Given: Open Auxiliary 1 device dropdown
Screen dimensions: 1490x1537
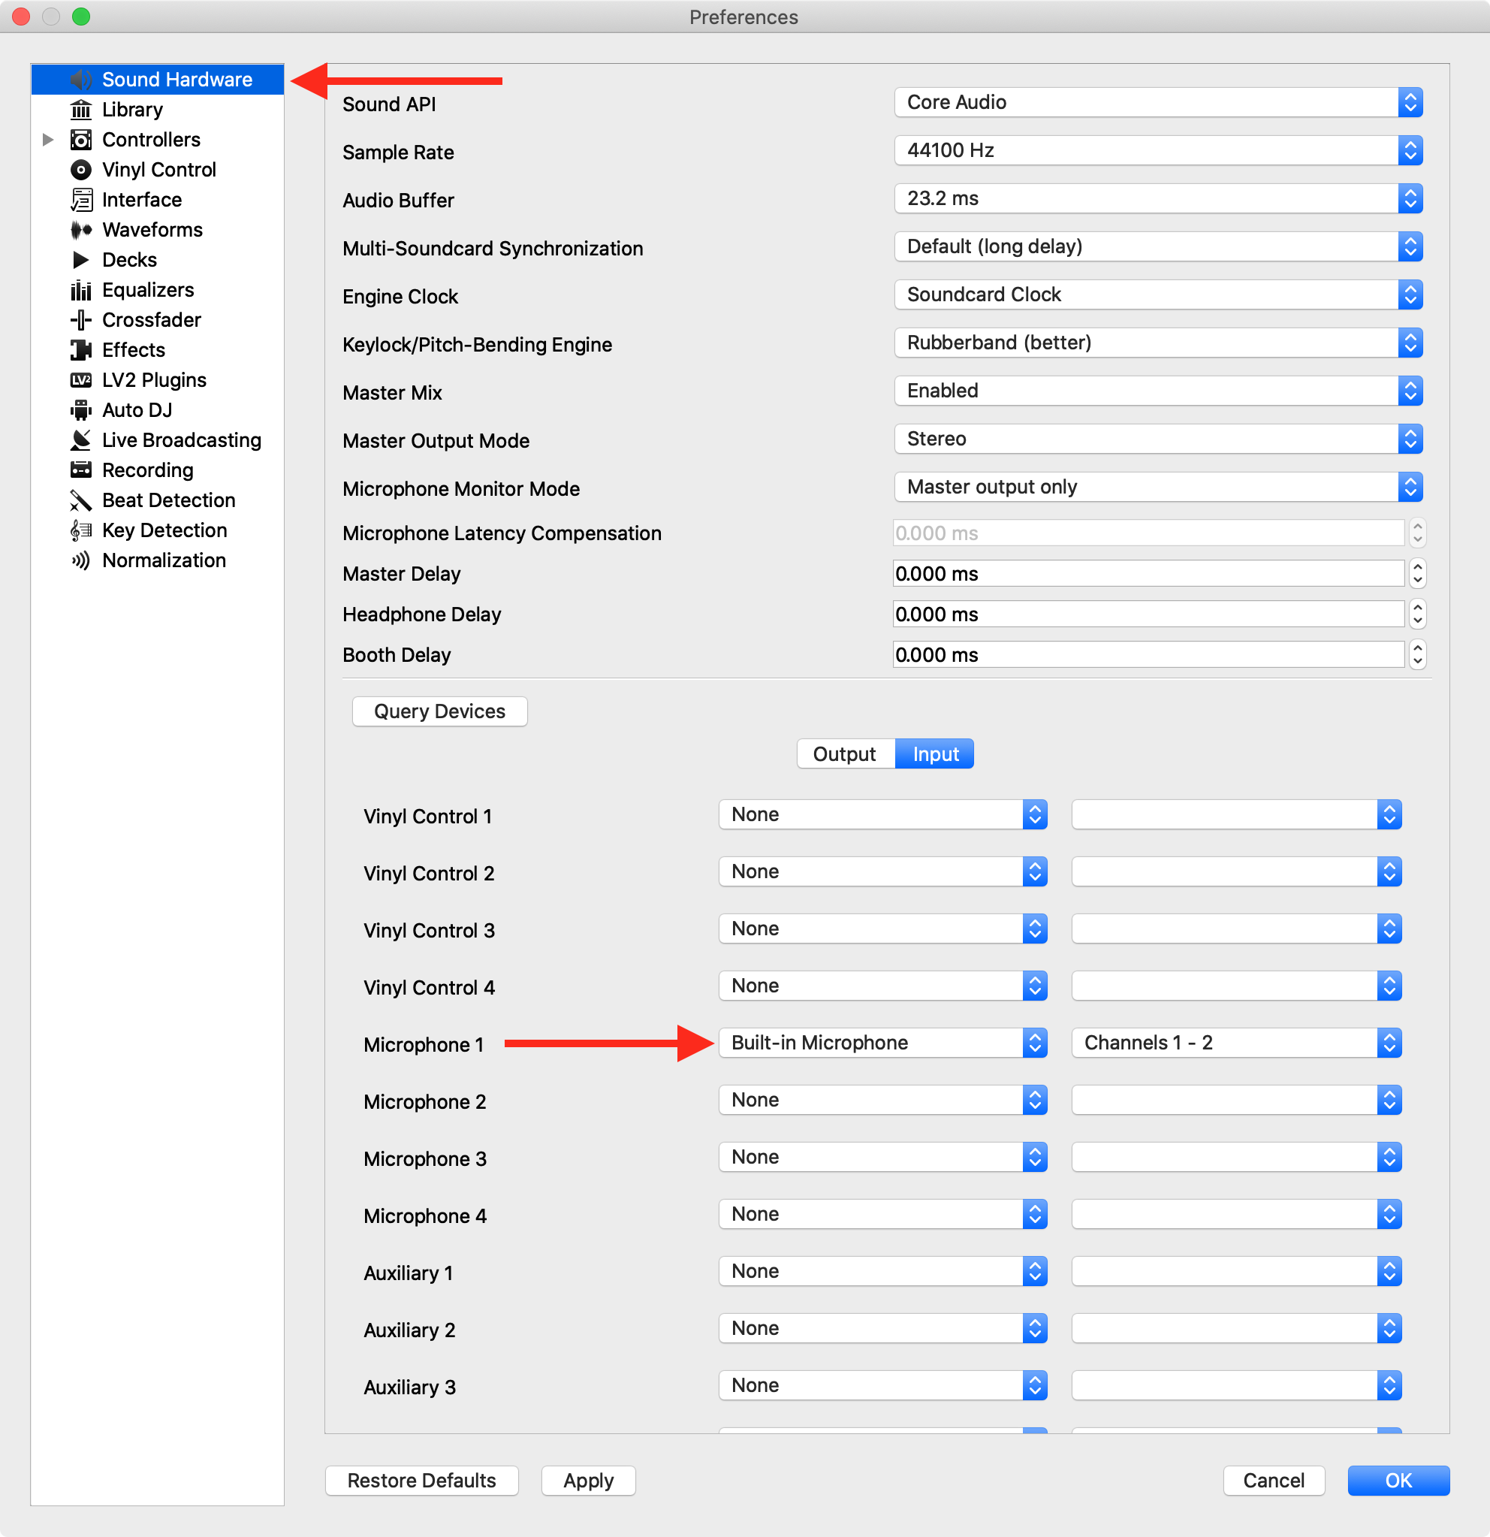Looking at the screenshot, I should click(x=882, y=1270).
